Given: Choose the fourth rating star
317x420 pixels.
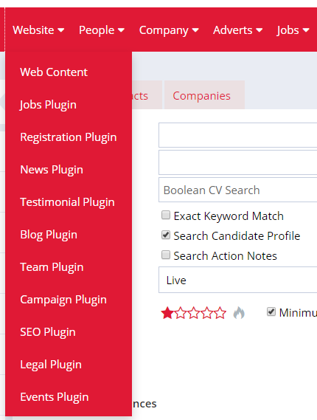Looking at the screenshot, I should tap(206, 312).
